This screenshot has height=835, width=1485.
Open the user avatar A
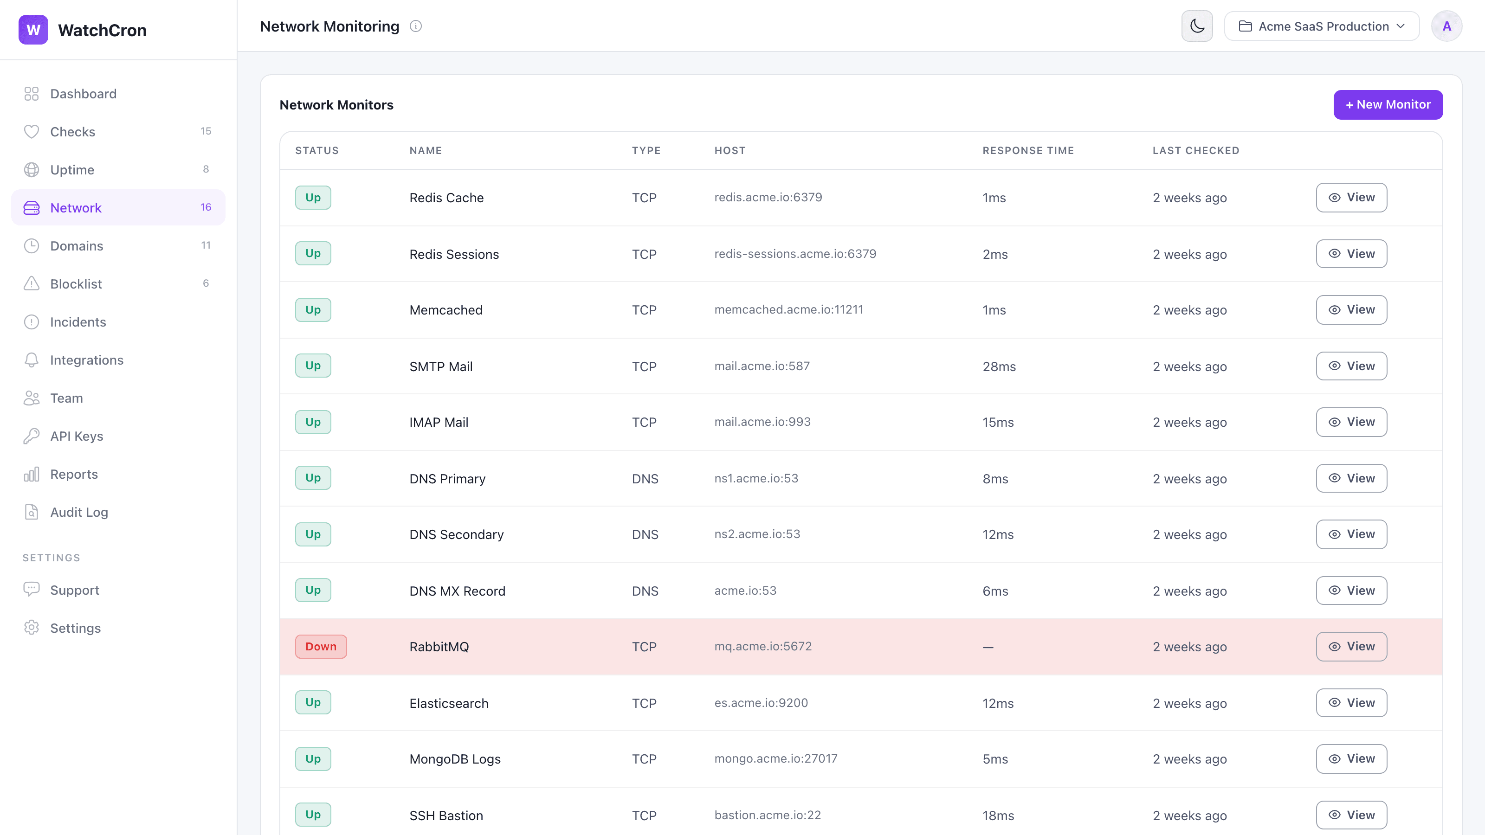pyautogui.click(x=1446, y=26)
